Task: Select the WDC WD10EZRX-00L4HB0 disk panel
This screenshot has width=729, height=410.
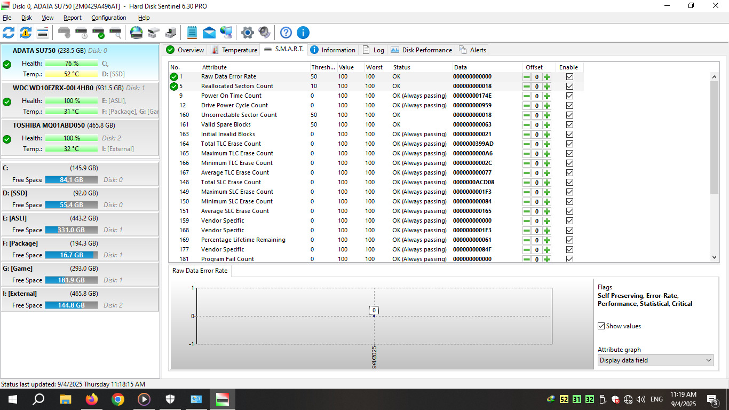Action: pos(80,99)
